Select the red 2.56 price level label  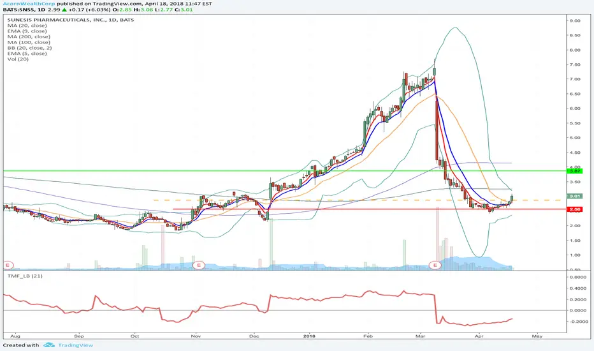point(575,209)
